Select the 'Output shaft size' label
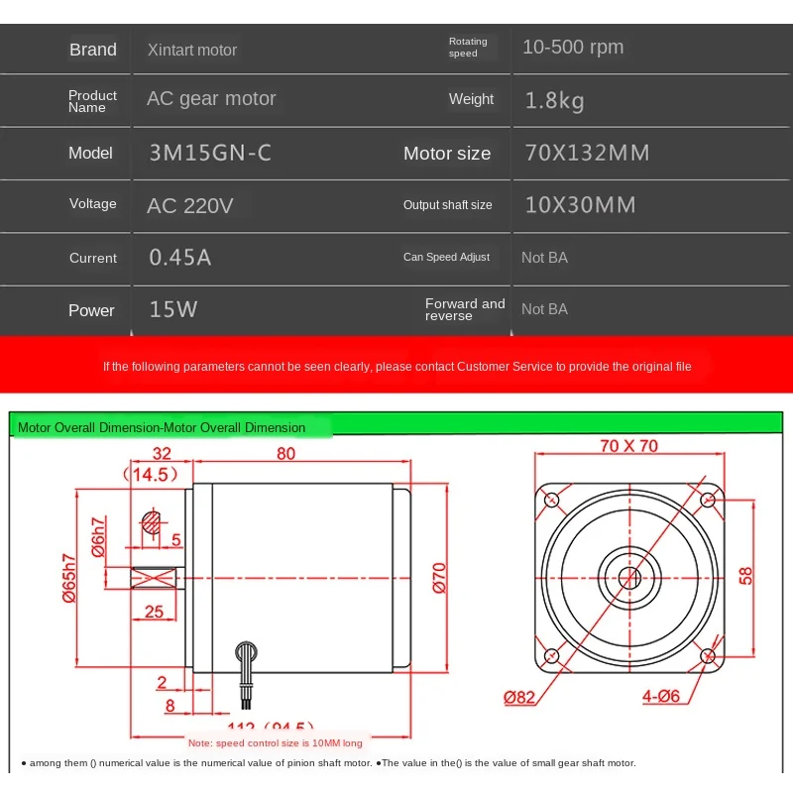The height and width of the screenshot is (793, 793). point(448,205)
